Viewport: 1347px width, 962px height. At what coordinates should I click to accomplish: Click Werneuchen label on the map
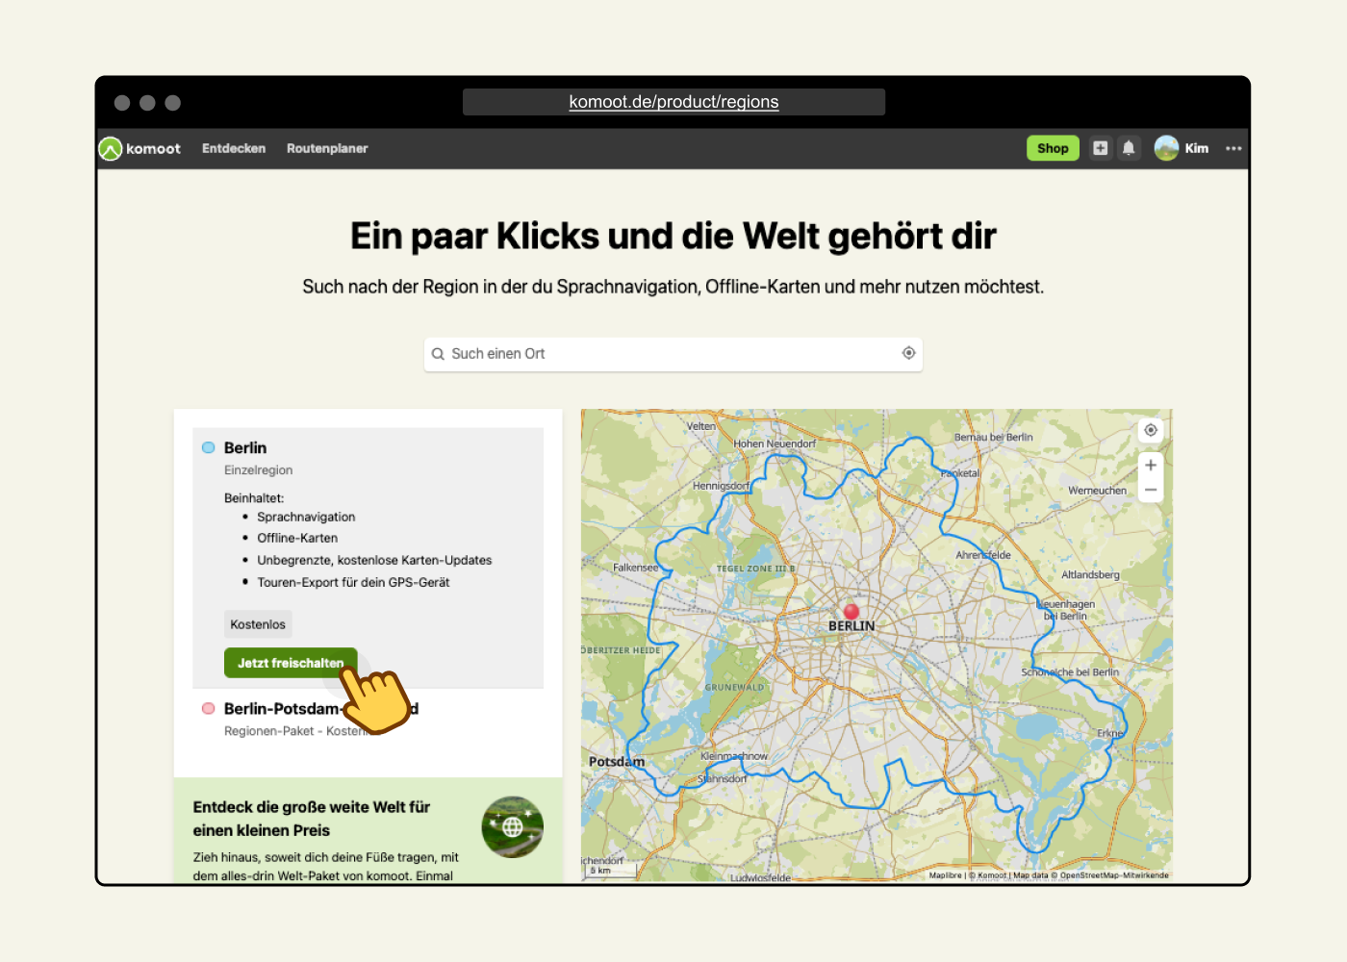coord(1097,491)
